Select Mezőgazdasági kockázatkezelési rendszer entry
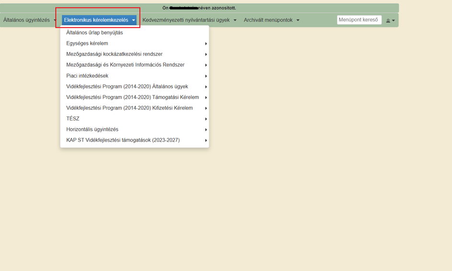The width and height of the screenshot is (452, 271). 135,54
